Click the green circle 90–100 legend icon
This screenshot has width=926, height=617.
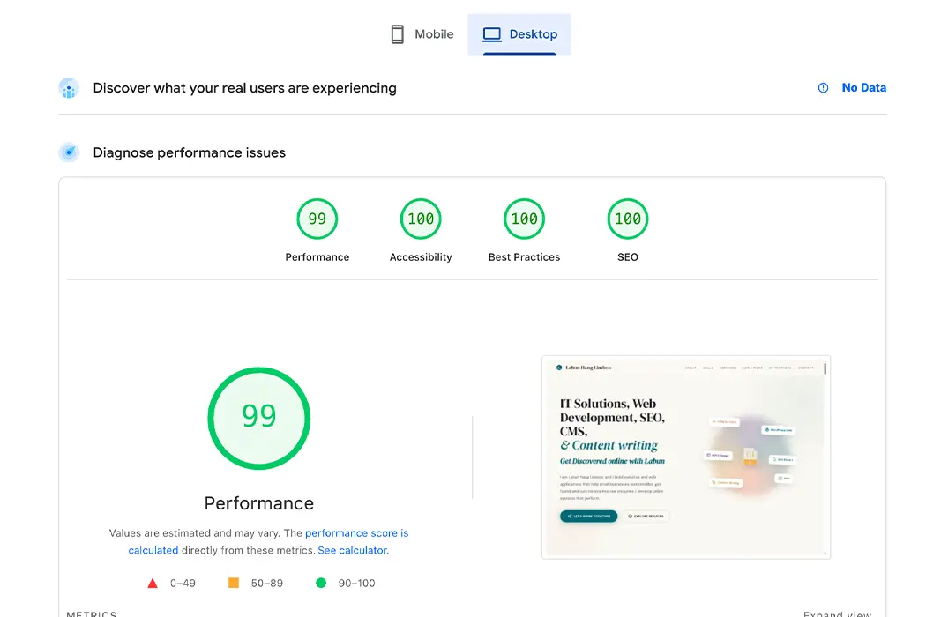(x=321, y=583)
